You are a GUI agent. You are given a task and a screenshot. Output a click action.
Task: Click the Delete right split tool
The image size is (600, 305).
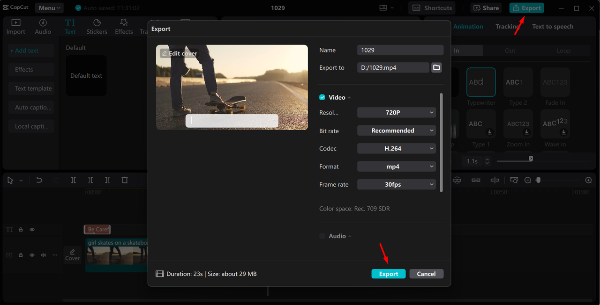(107, 180)
